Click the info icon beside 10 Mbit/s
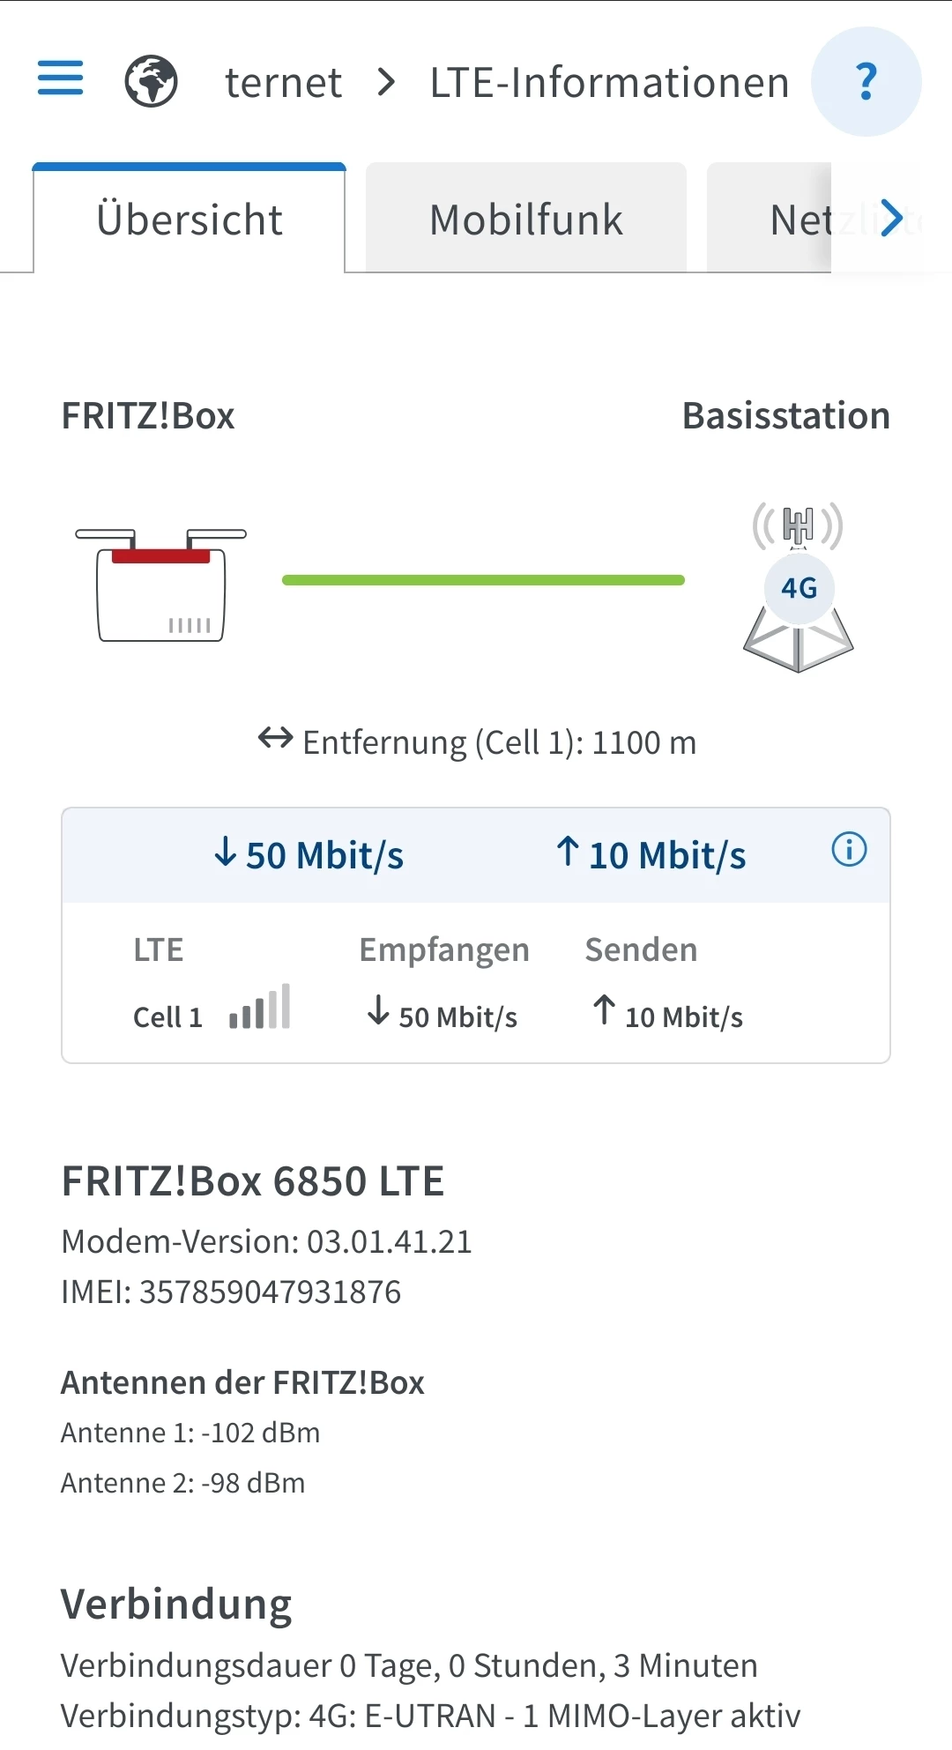Image resolution: width=952 pixels, height=1750 pixels. pyautogui.click(x=849, y=850)
